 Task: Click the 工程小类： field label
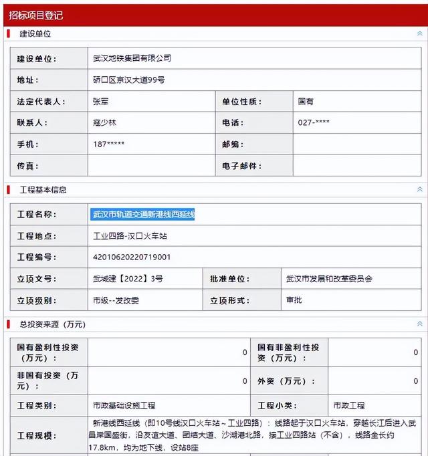[278, 405]
